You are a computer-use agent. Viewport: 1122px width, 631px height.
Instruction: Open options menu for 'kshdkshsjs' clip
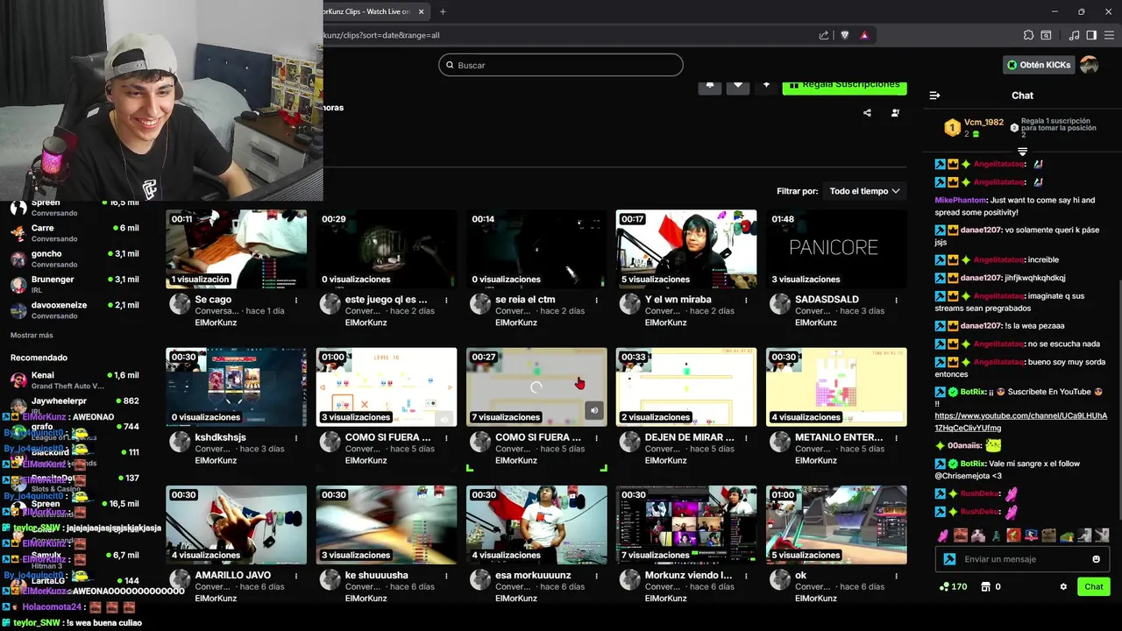[x=296, y=437]
